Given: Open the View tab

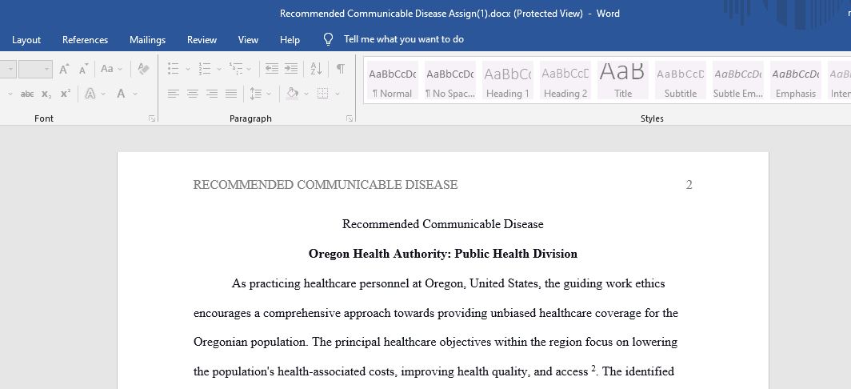Looking at the screenshot, I should pyautogui.click(x=248, y=40).
